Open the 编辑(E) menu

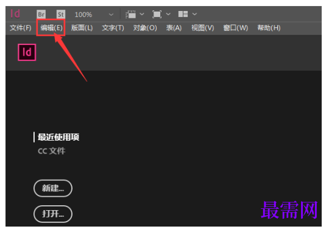[x=51, y=27]
